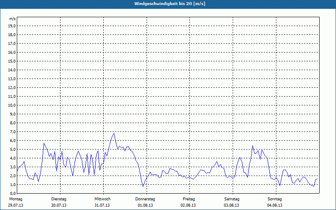Screen dimensions: 336x210
Task: Click the 16,0 axis value
Action: pos(12,52)
